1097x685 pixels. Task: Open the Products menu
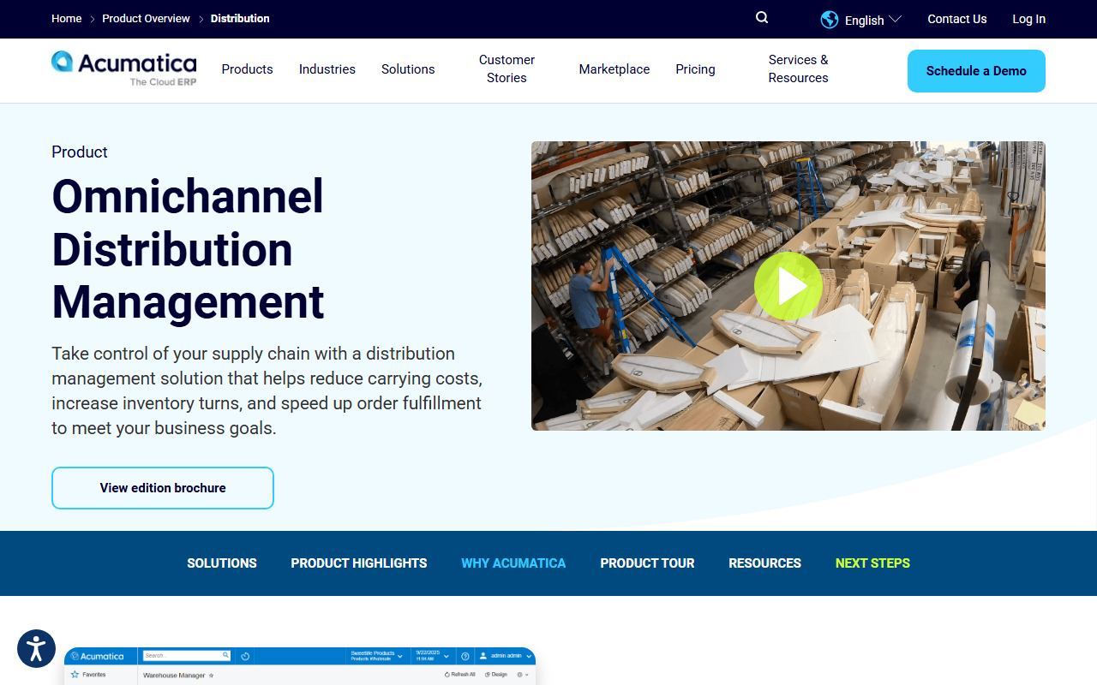247,69
